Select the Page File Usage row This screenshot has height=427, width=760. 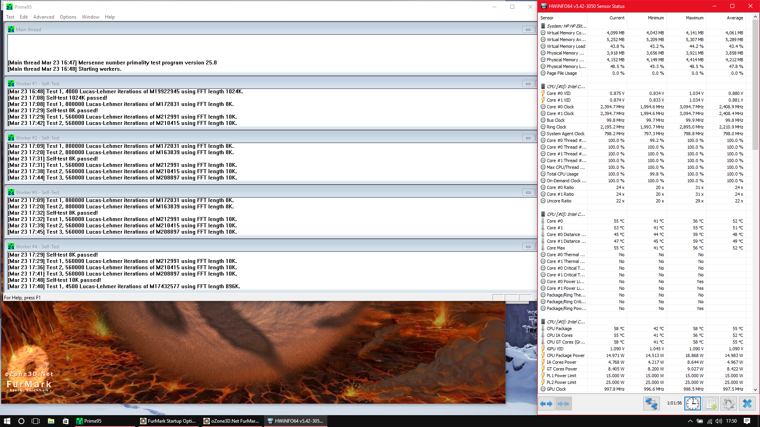point(642,73)
